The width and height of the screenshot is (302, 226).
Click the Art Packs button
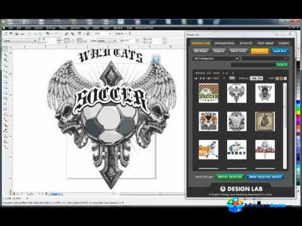201,51
